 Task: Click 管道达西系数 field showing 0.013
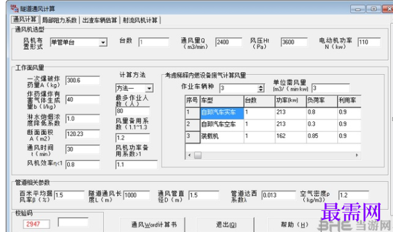click(x=279, y=196)
